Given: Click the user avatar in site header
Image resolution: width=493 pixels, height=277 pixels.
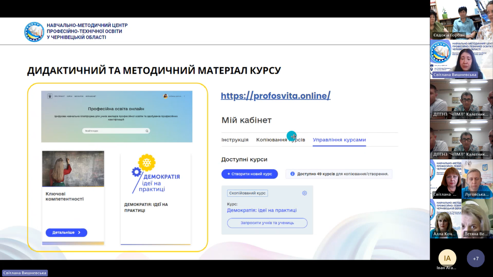Looking at the screenshot, I should (x=165, y=96).
